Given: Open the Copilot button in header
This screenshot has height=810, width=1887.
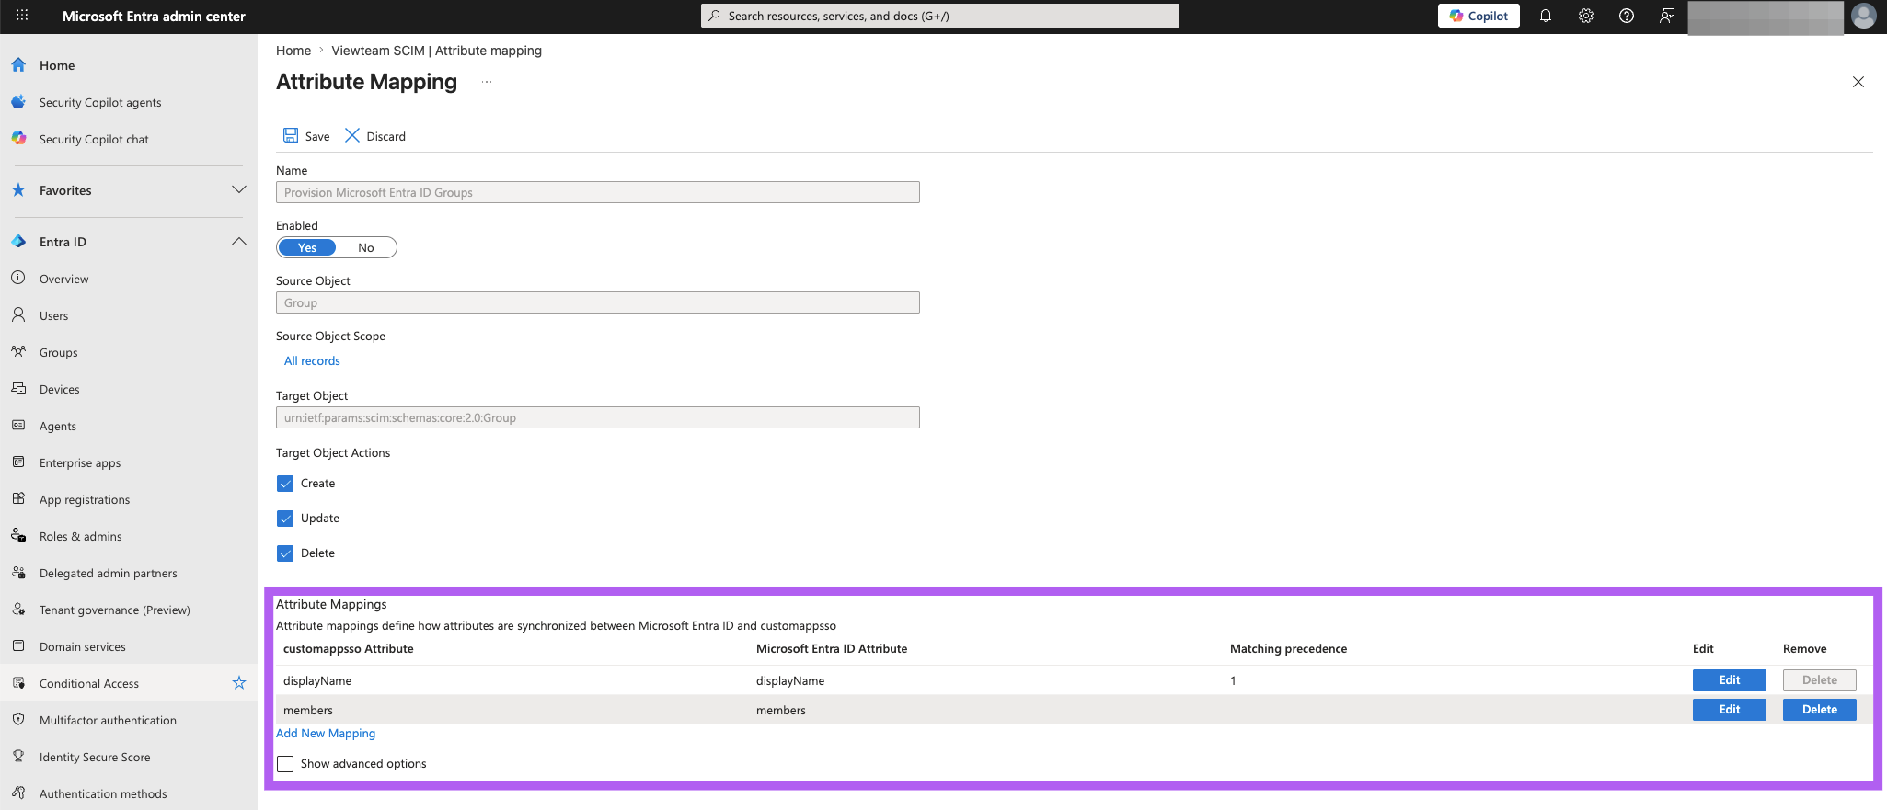Looking at the screenshot, I should pyautogui.click(x=1479, y=16).
